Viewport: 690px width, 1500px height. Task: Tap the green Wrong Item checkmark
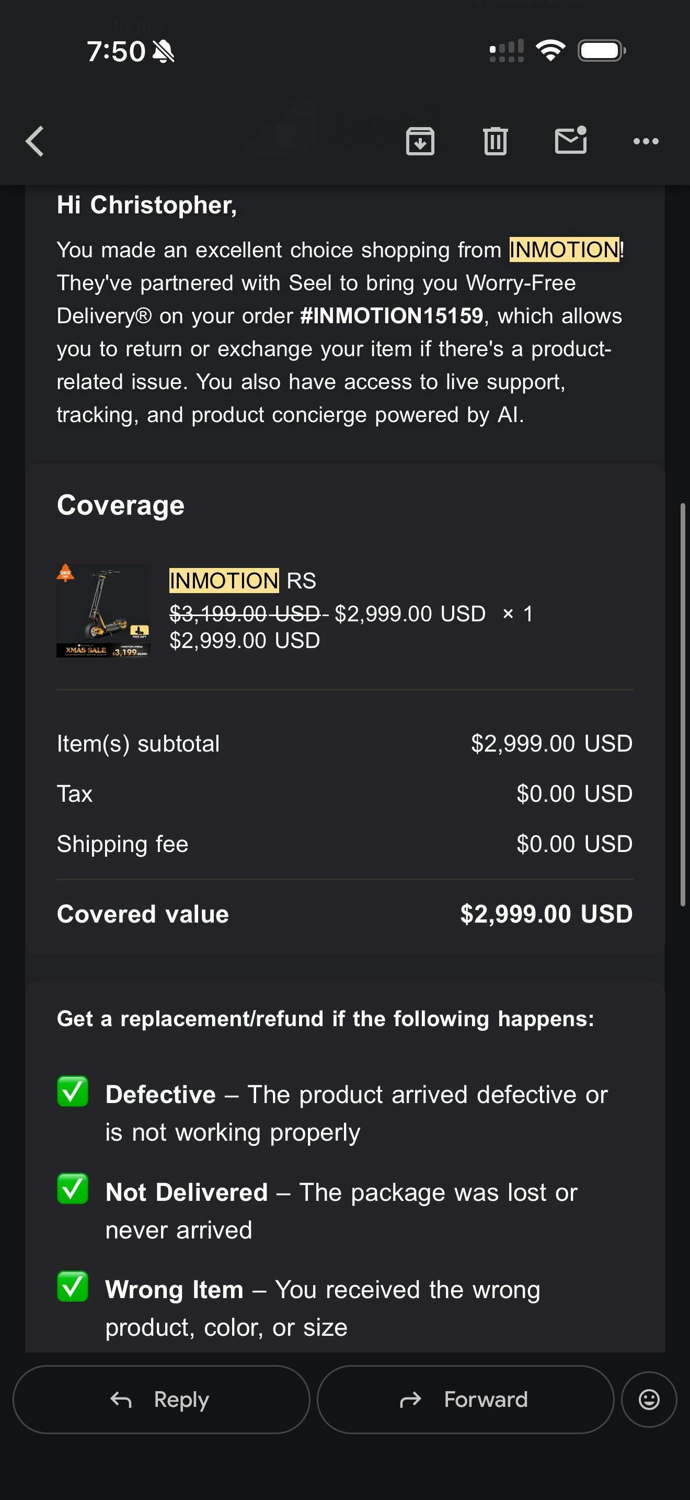(73, 1286)
